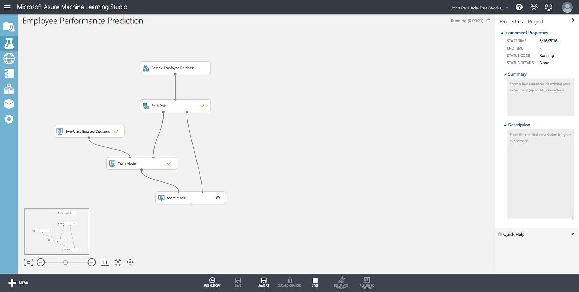Click the zoom out minus button

click(41, 262)
